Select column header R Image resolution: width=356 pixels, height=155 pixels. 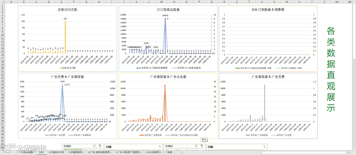point(224,2)
